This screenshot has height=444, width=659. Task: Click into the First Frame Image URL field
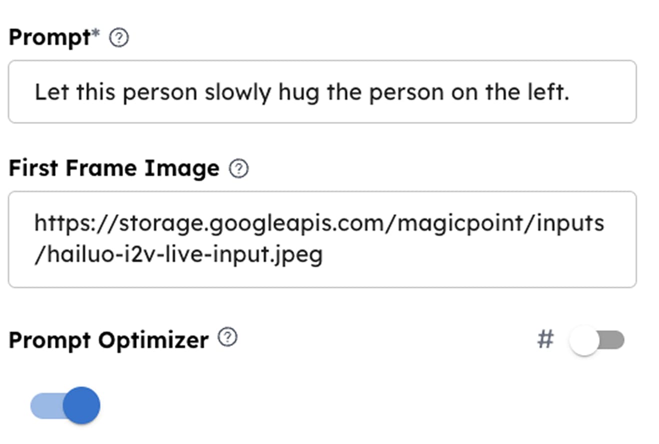pyautogui.click(x=322, y=239)
